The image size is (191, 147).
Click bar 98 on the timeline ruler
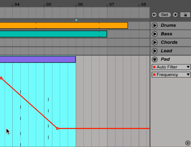coord(143,5)
